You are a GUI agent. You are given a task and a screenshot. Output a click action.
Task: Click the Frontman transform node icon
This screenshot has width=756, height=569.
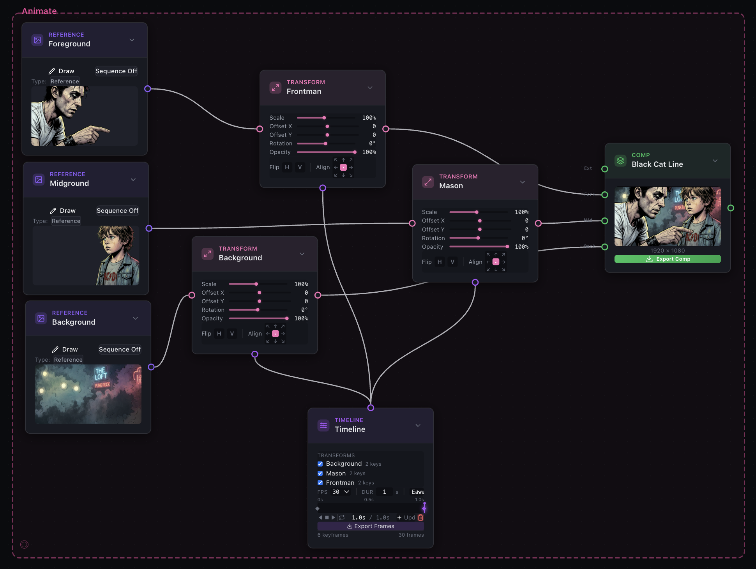tap(276, 87)
